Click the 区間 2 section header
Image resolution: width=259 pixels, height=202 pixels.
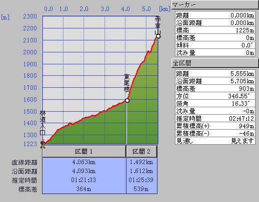(141, 152)
